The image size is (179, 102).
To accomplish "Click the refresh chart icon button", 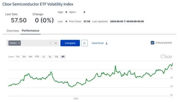I will click(x=84, y=43).
